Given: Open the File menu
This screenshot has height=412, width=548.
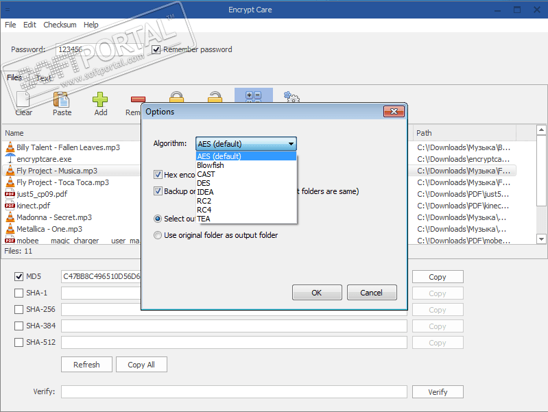Looking at the screenshot, I should [10, 25].
